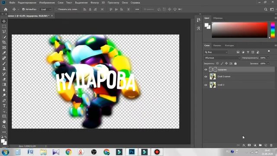Click the Create new layer icon
The image size is (277, 156).
pos(266,145)
